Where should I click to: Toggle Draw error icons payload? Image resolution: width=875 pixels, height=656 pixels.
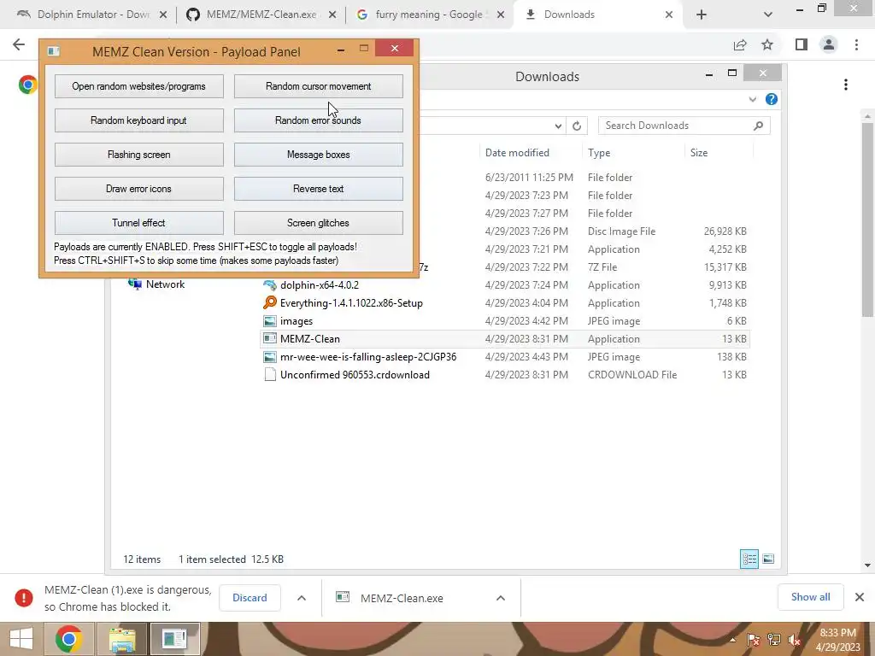(139, 189)
